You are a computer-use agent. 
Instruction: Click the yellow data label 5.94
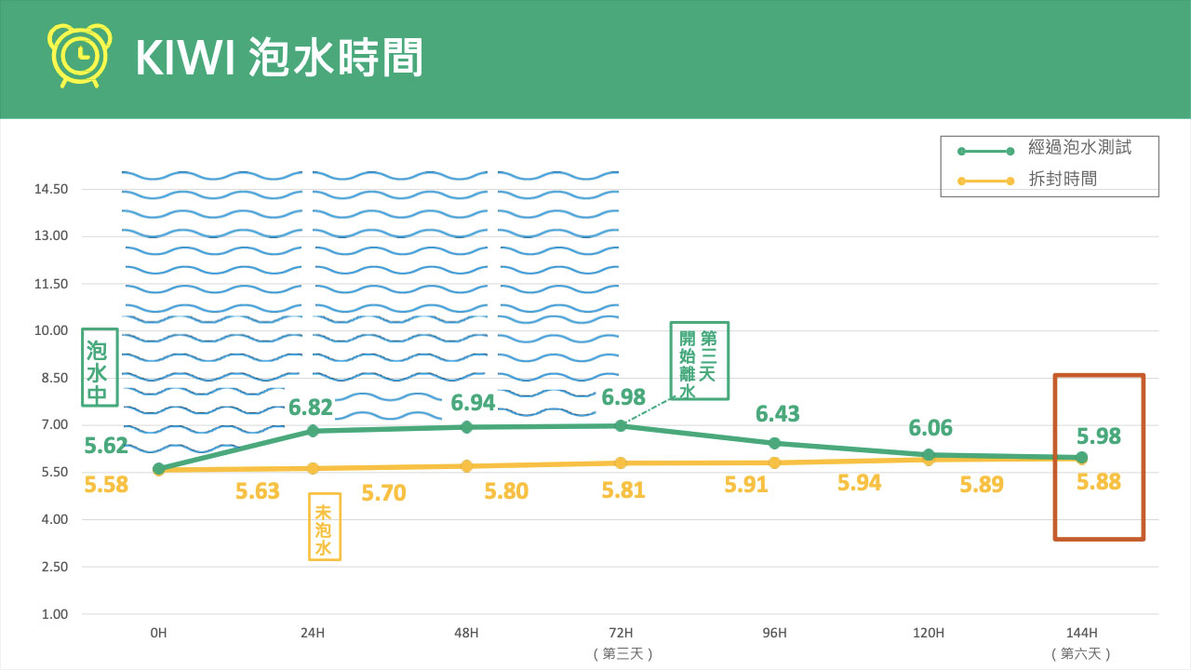859,483
